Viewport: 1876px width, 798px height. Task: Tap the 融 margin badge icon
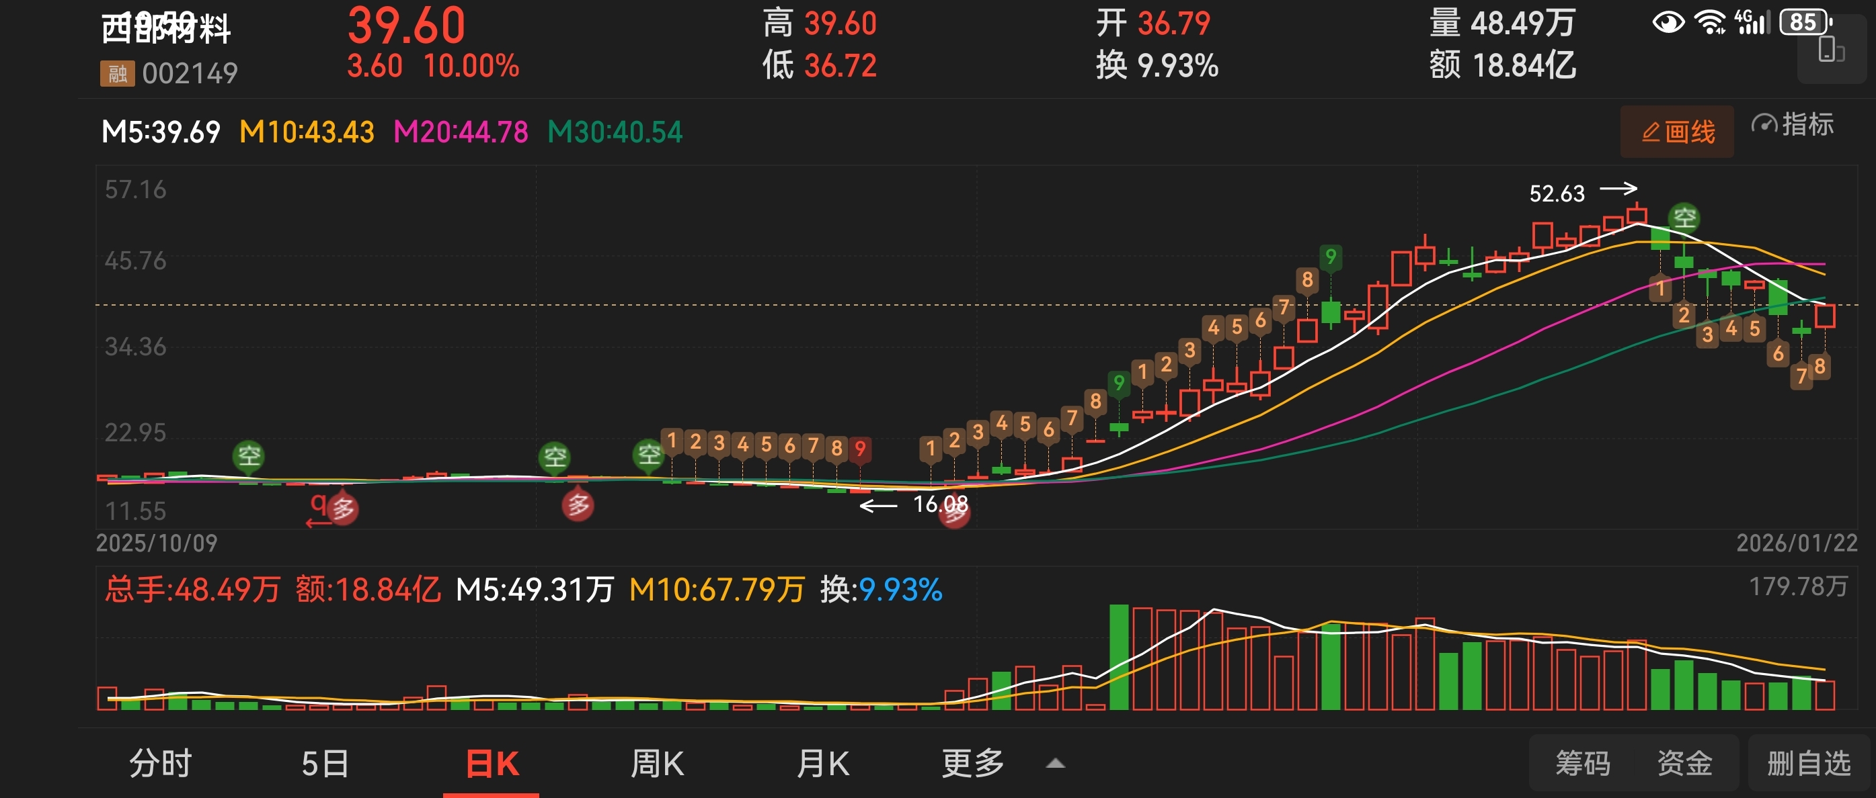click(x=117, y=73)
